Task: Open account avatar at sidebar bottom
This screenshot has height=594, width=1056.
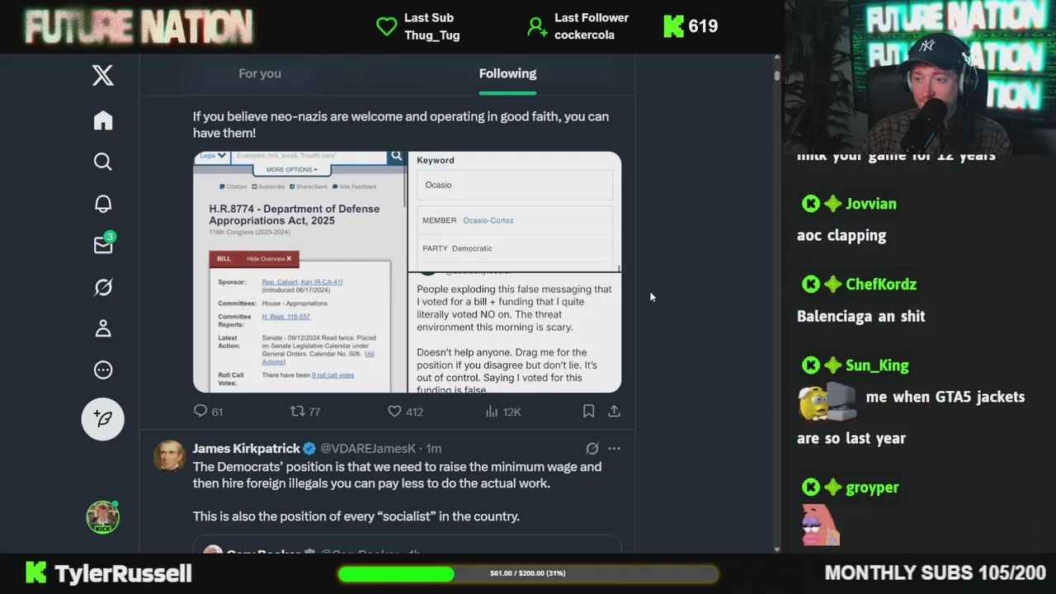Action: [x=102, y=517]
